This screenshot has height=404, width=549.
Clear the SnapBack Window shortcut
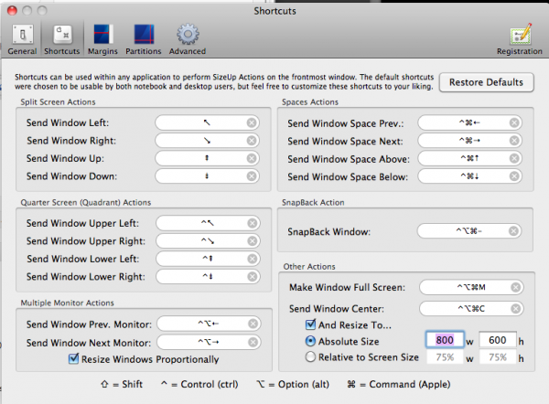513,231
